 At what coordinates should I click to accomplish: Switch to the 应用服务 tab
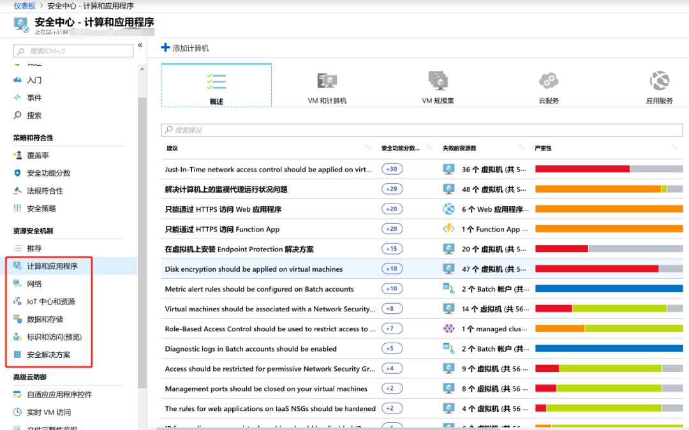[x=659, y=88]
